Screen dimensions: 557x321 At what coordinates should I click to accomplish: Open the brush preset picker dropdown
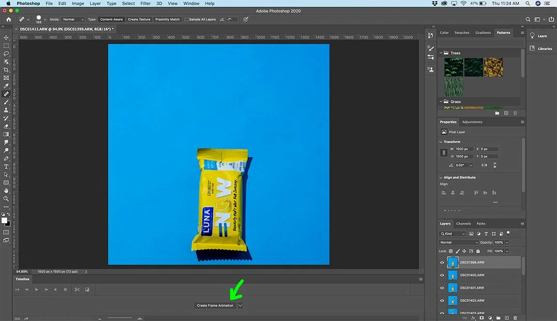pos(45,20)
